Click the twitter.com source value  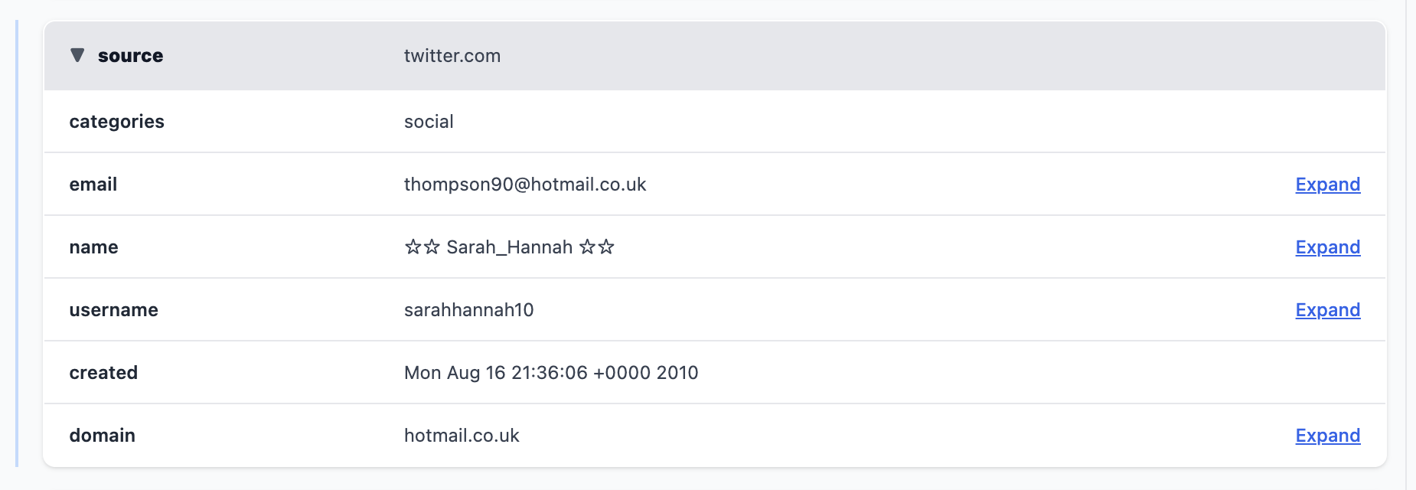[x=452, y=56]
